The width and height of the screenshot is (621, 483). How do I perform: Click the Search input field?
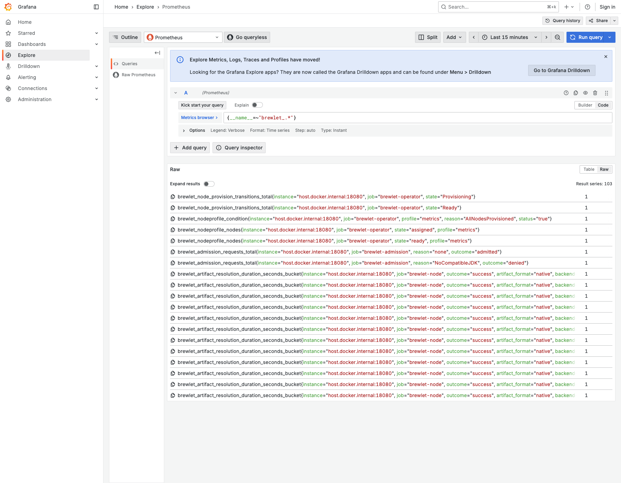tap(499, 7)
